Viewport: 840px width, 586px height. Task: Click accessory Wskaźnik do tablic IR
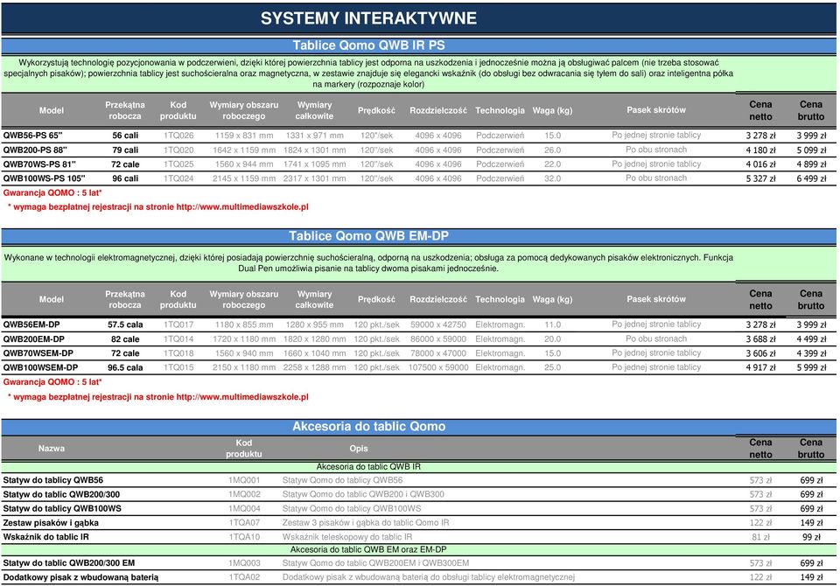click(x=46, y=537)
